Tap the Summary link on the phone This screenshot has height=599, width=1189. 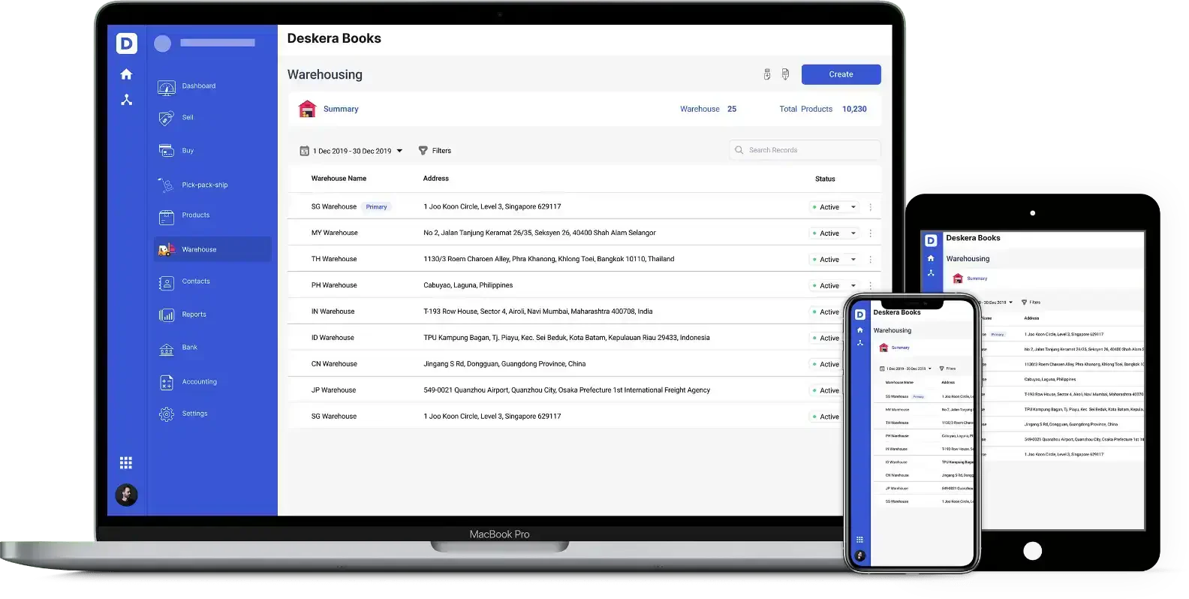click(x=900, y=348)
